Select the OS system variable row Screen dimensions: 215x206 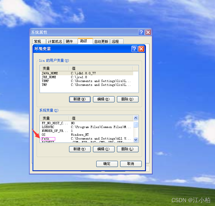87,135
